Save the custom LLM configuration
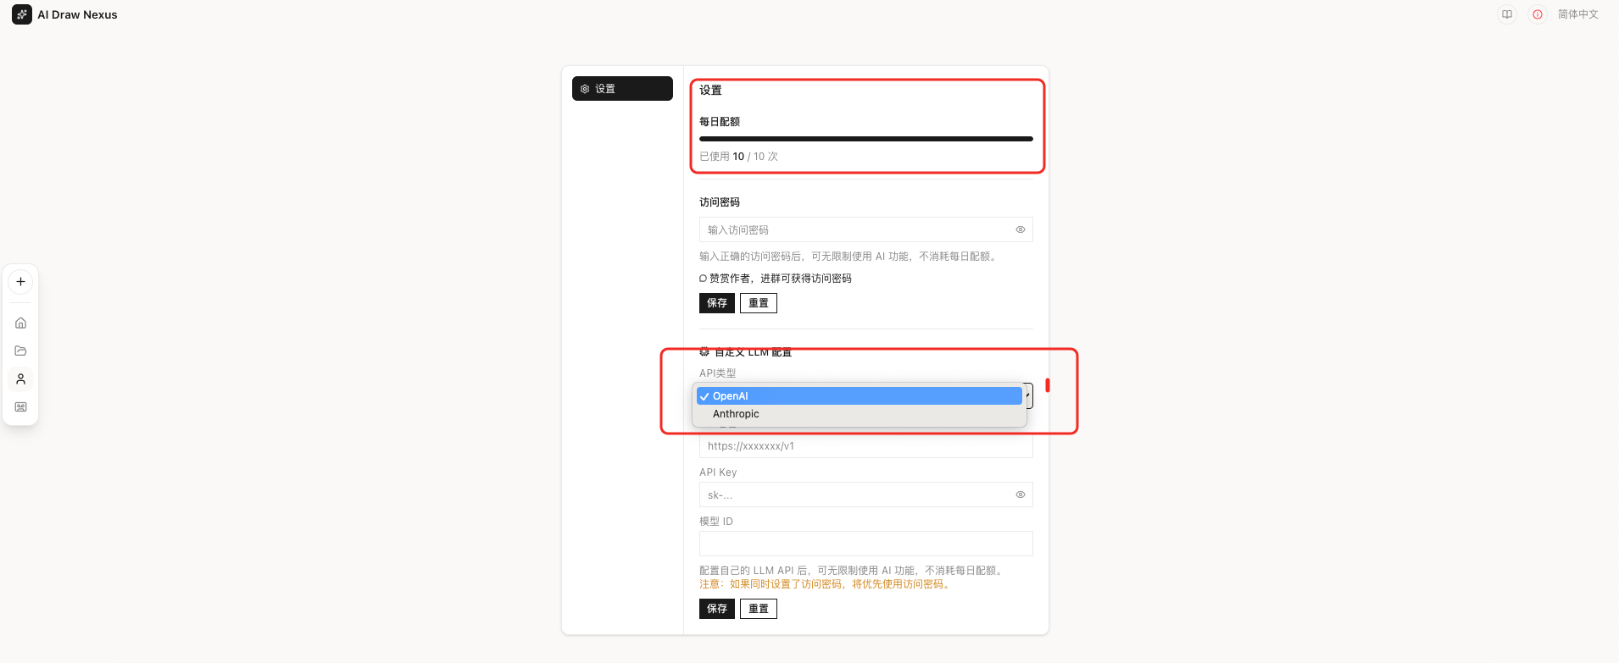Screen dimensions: 1619x663 [x=716, y=609]
